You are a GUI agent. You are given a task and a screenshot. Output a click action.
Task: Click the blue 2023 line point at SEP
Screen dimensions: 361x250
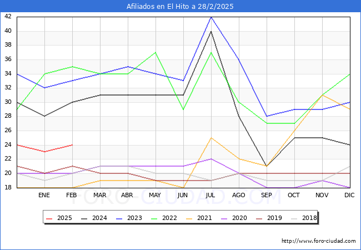click(267, 116)
